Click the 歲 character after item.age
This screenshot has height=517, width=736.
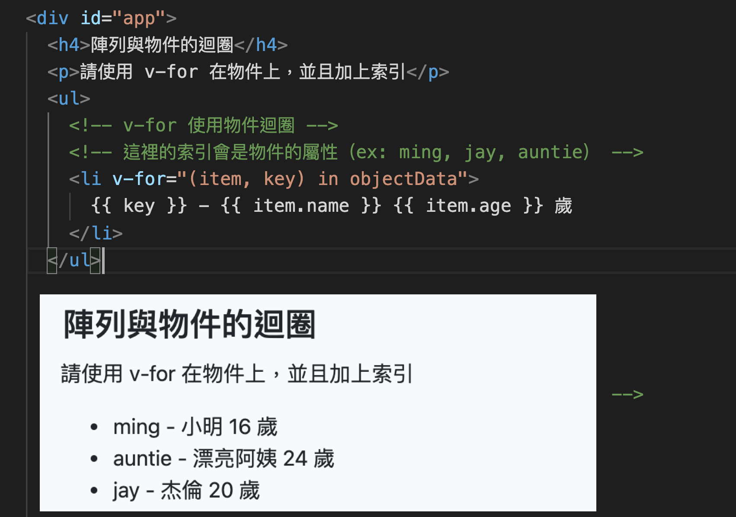point(563,206)
